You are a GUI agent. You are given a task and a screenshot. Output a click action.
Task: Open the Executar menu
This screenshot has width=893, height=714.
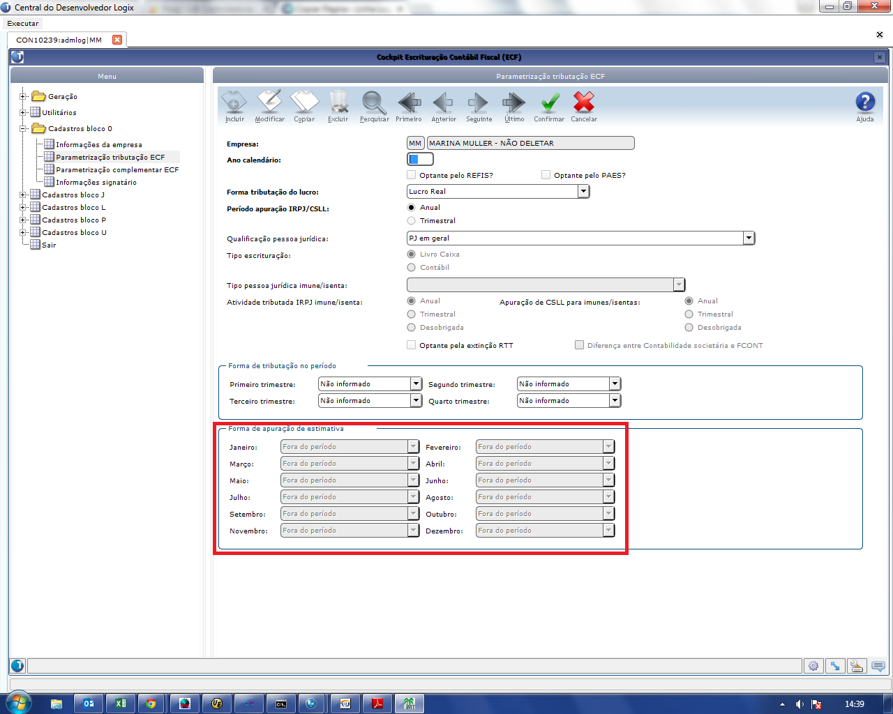click(x=23, y=23)
